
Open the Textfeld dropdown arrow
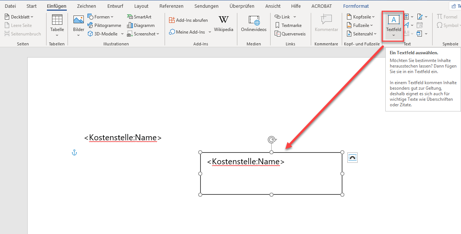tap(393, 35)
